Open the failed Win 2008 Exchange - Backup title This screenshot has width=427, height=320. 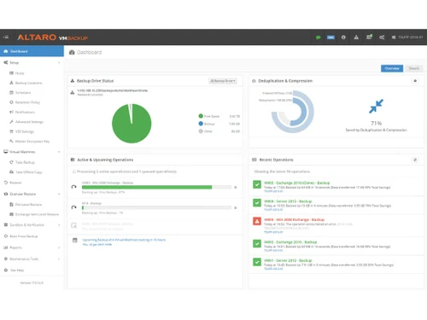[295, 219]
